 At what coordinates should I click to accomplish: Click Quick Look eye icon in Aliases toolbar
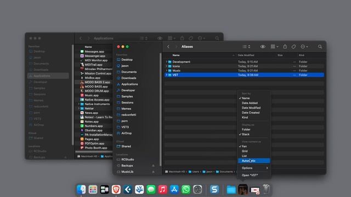[x=263, y=47]
